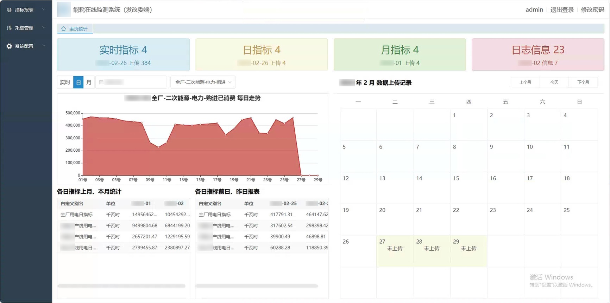Click the 退出登录 link
Screen dimensions: 610x303
click(562, 10)
